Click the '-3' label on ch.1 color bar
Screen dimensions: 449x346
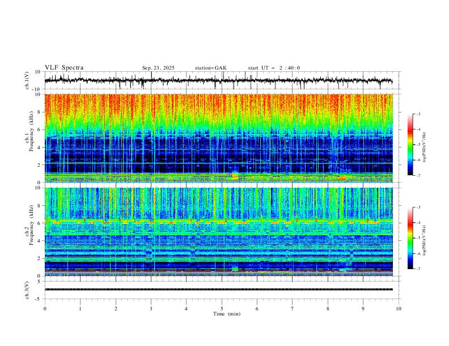point(418,114)
